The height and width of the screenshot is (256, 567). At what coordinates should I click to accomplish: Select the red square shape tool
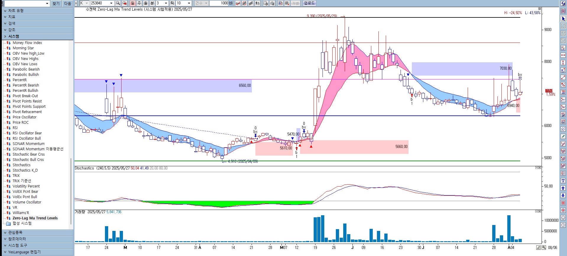tap(563, 203)
